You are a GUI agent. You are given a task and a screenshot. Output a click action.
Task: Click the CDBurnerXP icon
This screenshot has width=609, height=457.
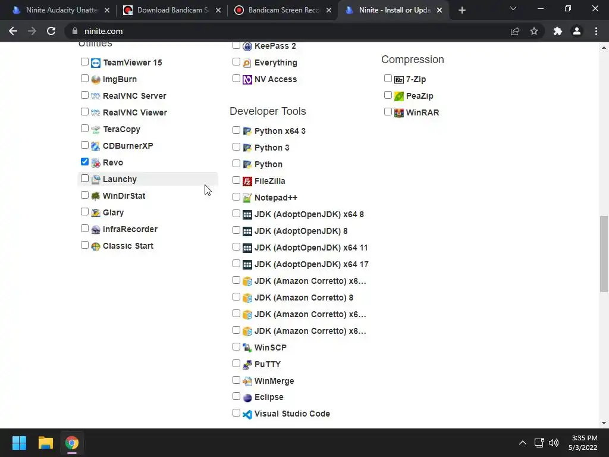(96, 146)
